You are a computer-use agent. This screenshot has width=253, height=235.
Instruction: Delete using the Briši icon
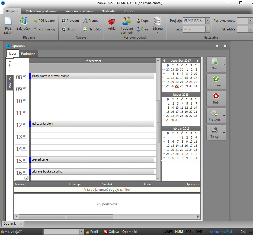pos(216,96)
